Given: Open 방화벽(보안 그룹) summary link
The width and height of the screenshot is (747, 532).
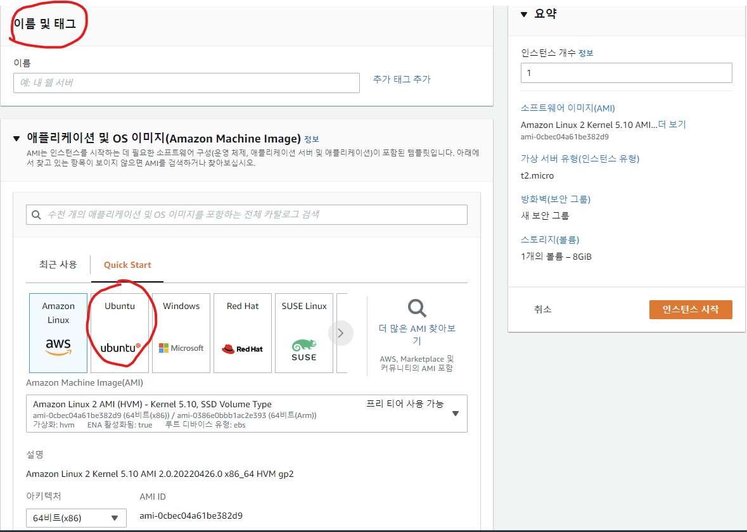Looking at the screenshot, I should pos(556,199).
